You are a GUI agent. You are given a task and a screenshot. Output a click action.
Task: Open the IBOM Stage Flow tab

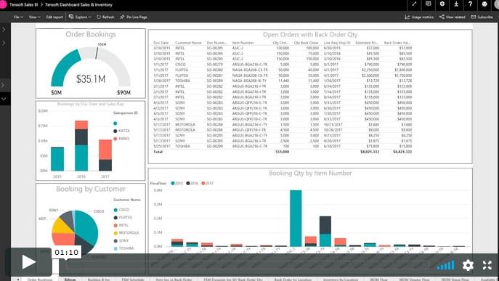455,280
